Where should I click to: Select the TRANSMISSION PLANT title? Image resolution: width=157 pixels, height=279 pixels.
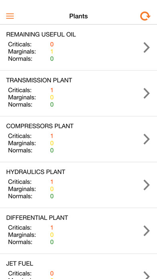pyautogui.click(x=39, y=80)
